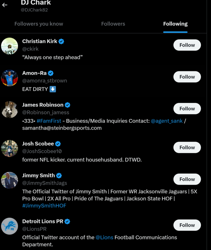Click the verified badge beside Detroit Lions PR
This screenshot has width=211, height=250.
(67, 221)
